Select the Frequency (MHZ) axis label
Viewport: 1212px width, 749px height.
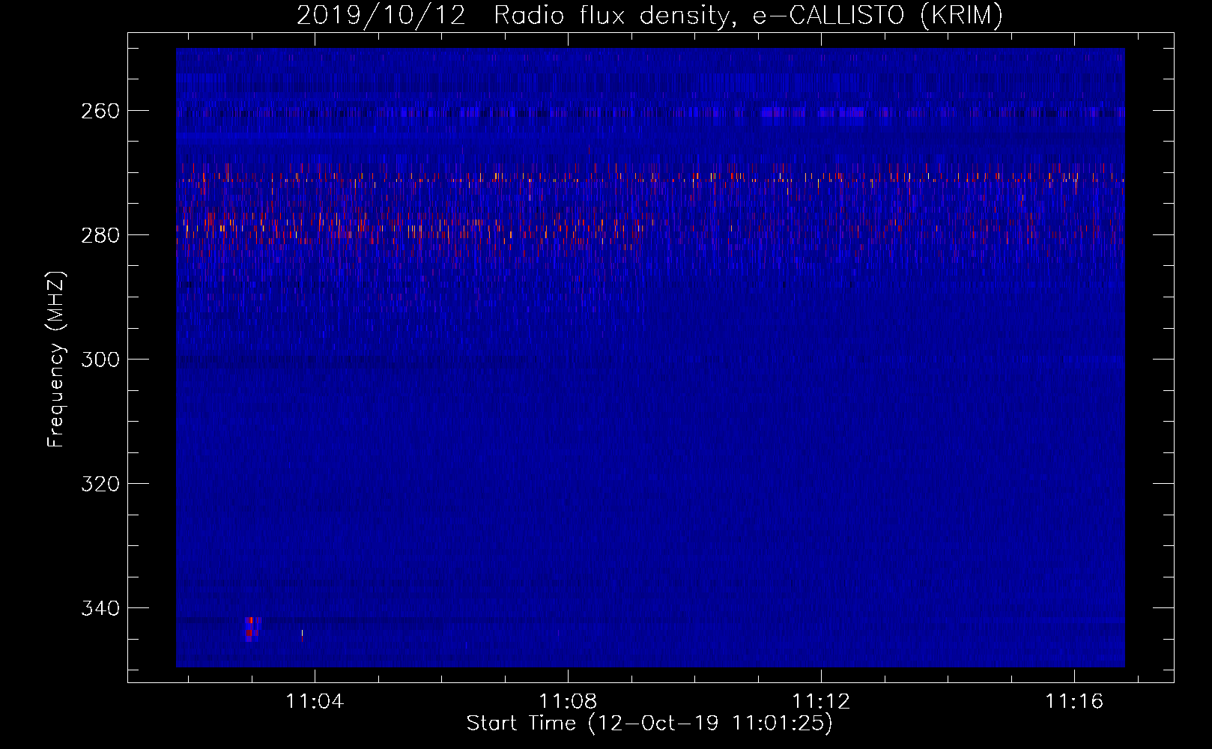(x=56, y=360)
